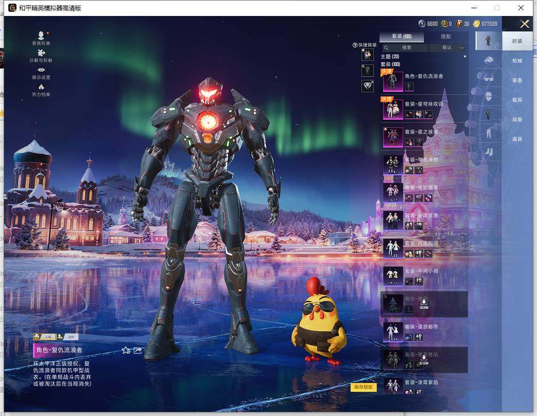Select the helmet hat sub-category icon

point(488,60)
